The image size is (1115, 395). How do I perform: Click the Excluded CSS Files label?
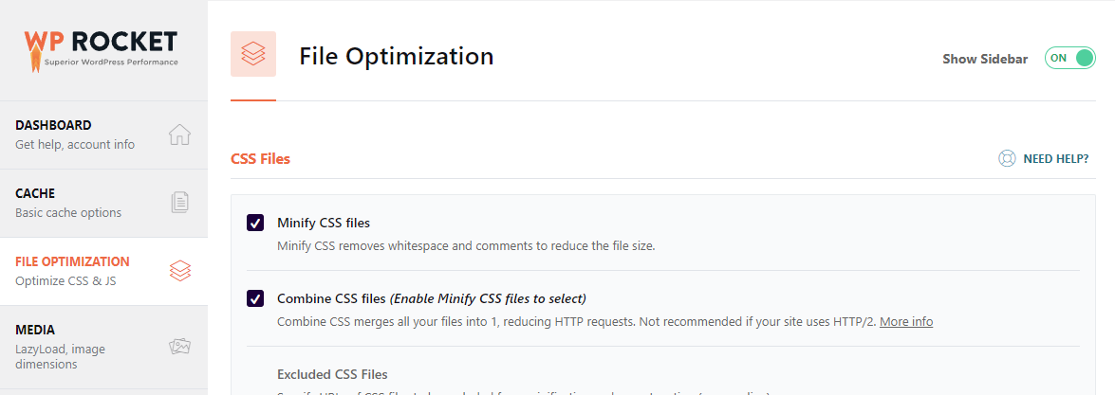(332, 374)
